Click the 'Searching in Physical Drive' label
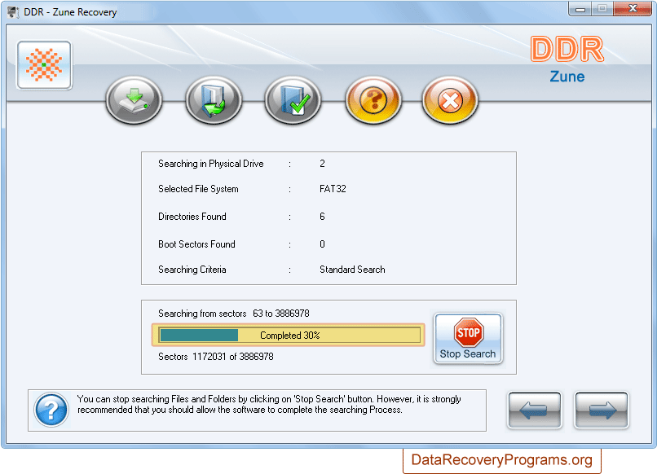This screenshot has width=657, height=474. [x=211, y=164]
